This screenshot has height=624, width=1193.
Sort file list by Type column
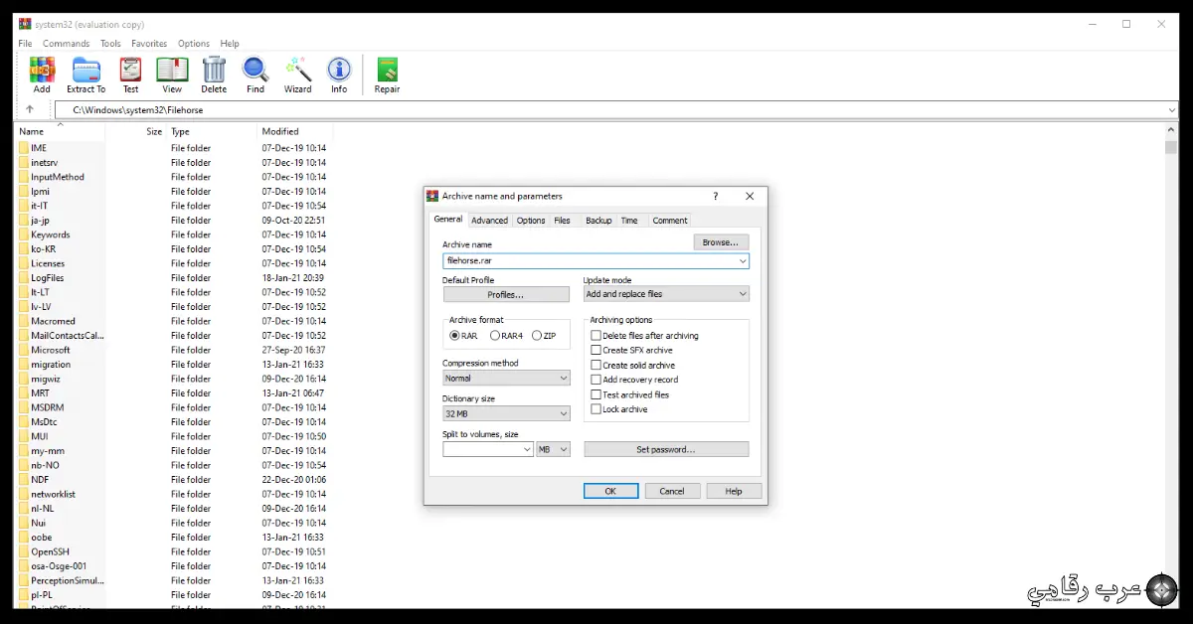point(210,131)
